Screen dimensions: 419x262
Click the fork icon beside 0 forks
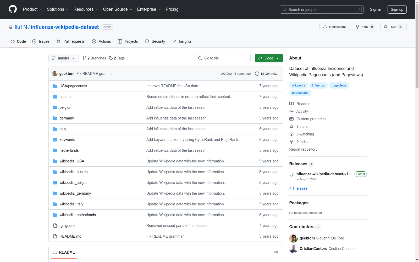291,142
